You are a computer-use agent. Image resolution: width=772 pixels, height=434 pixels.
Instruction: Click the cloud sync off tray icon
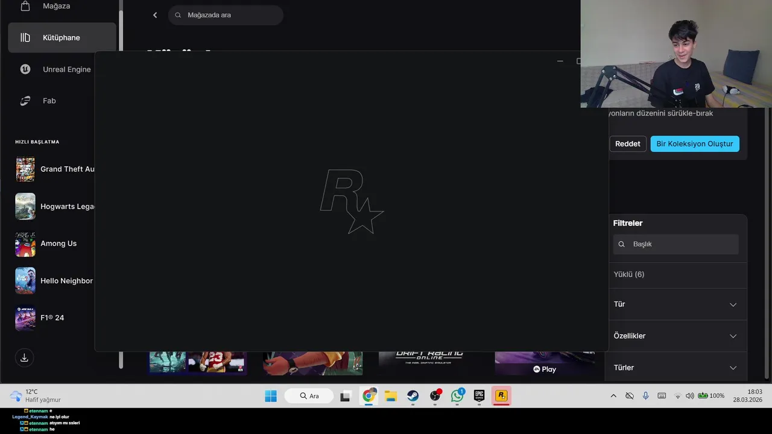pyautogui.click(x=629, y=396)
